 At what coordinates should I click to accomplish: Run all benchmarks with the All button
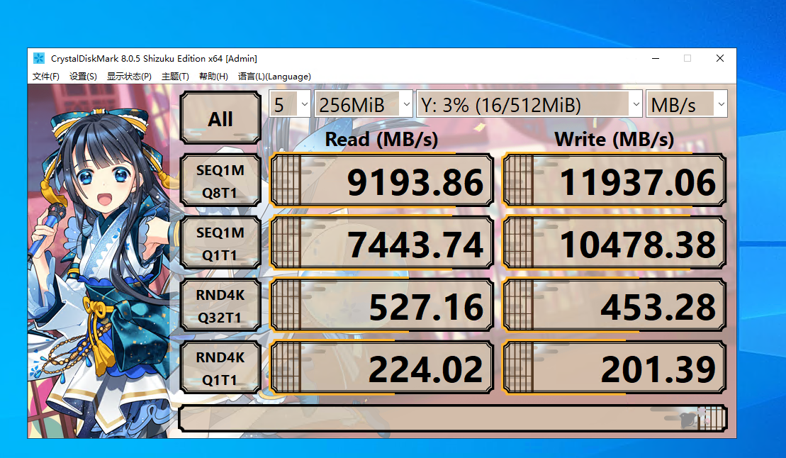(x=220, y=118)
